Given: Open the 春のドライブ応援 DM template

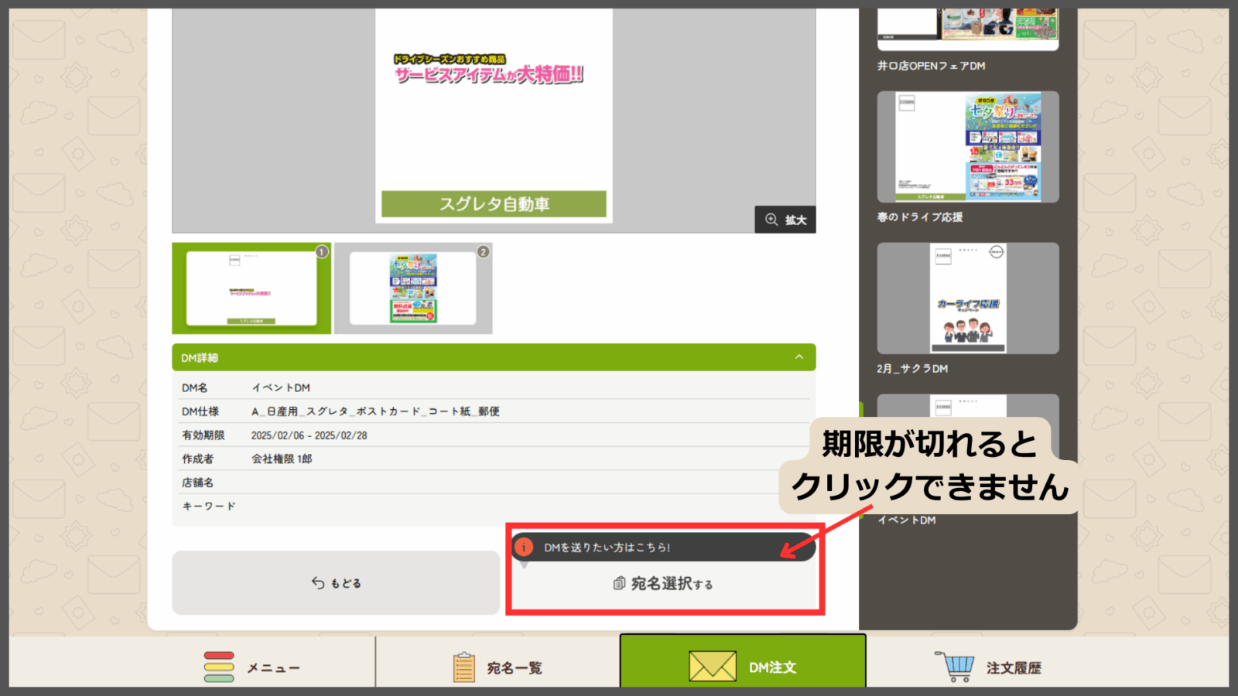Looking at the screenshot, I should (968, 147).
